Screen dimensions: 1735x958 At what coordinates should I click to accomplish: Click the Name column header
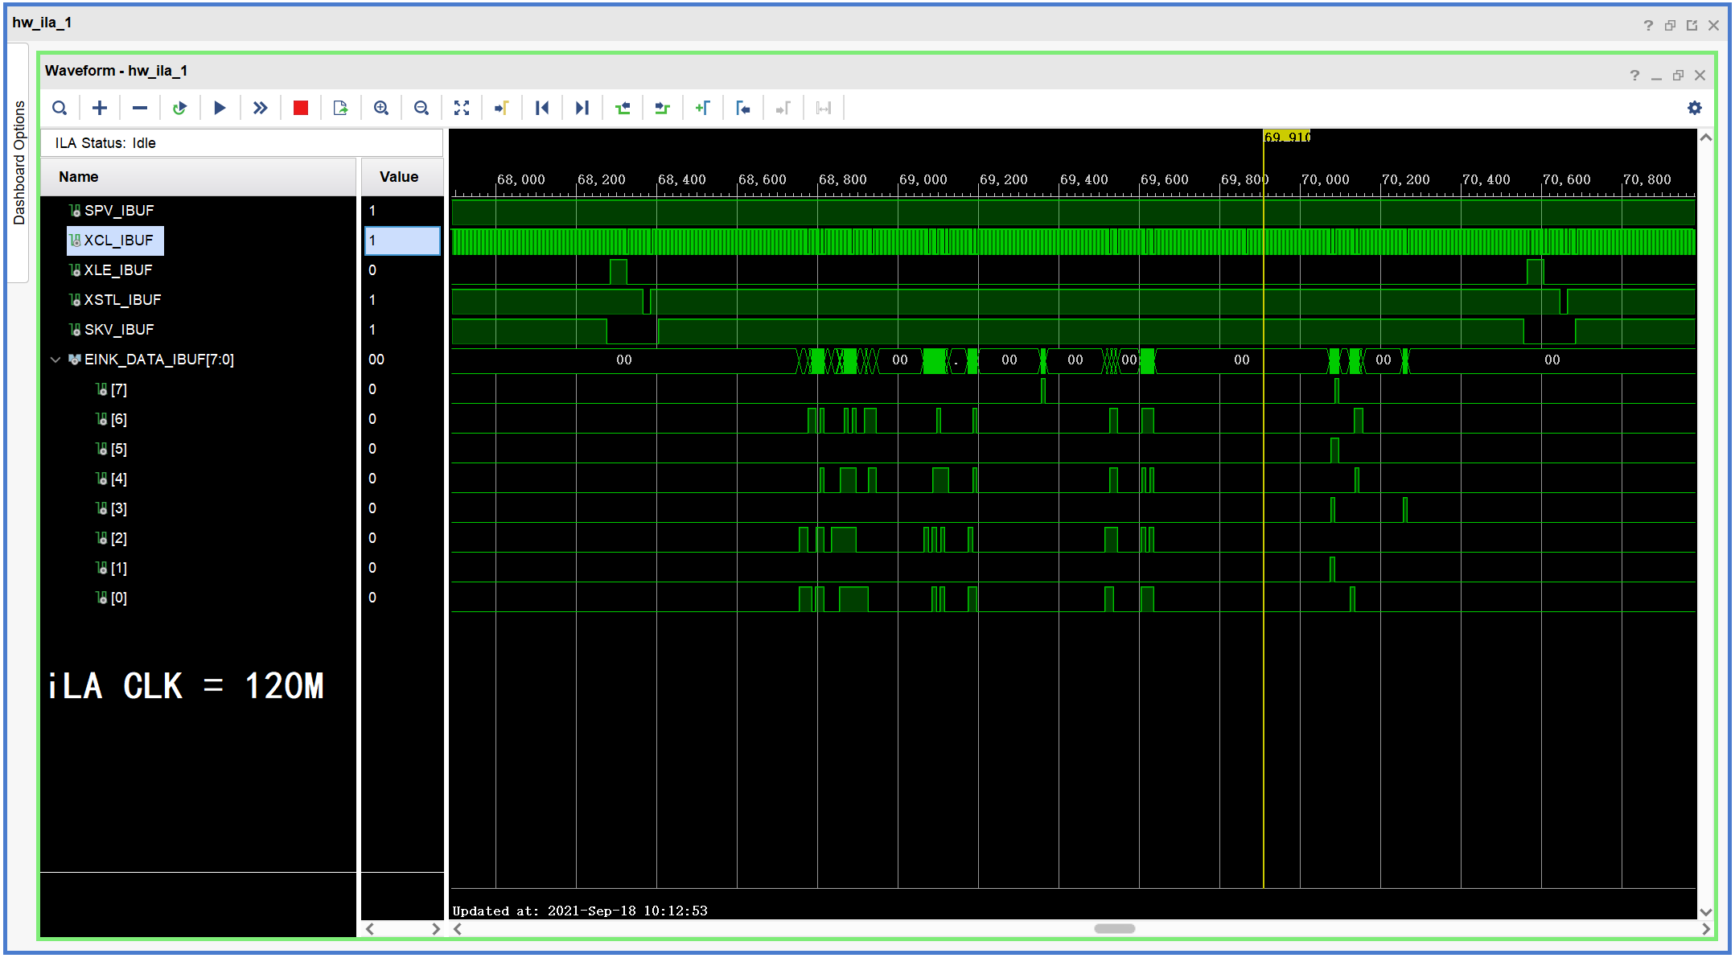click(79, 177)
